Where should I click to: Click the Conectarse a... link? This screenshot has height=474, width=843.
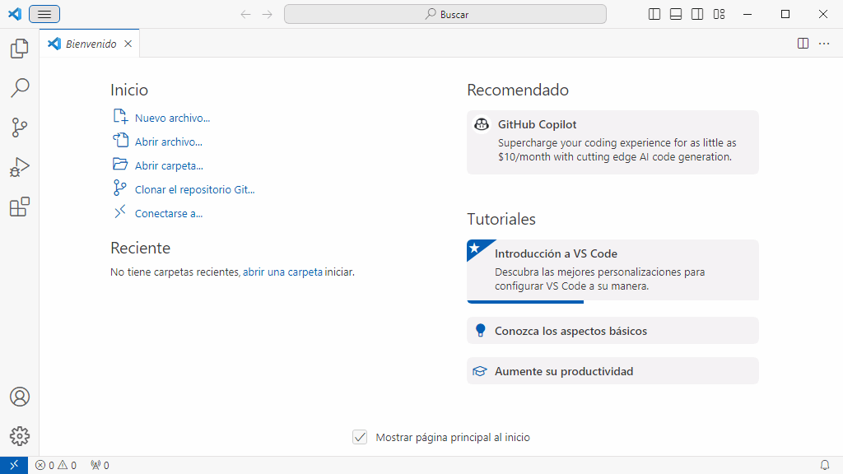pos(168,213)
